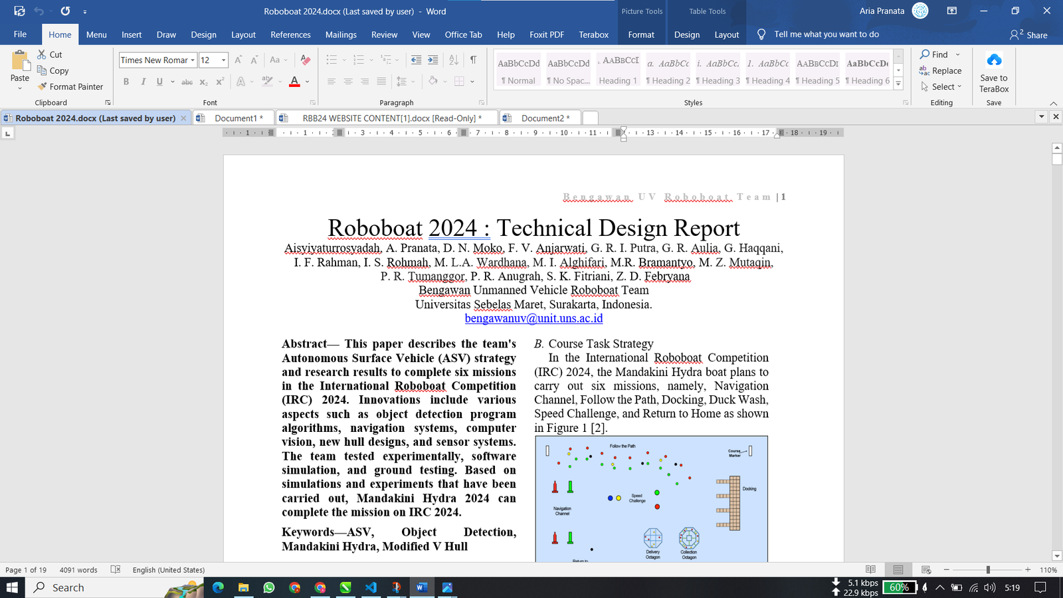Apply strikethrough to text

(x=187, y=82)
